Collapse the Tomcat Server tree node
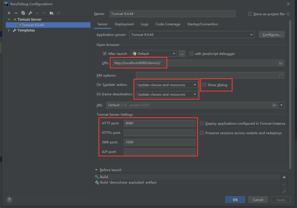This screenshot has height=208, width=297. click(x=9, y=19)
